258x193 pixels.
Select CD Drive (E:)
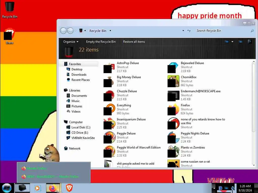click(80, 133)
